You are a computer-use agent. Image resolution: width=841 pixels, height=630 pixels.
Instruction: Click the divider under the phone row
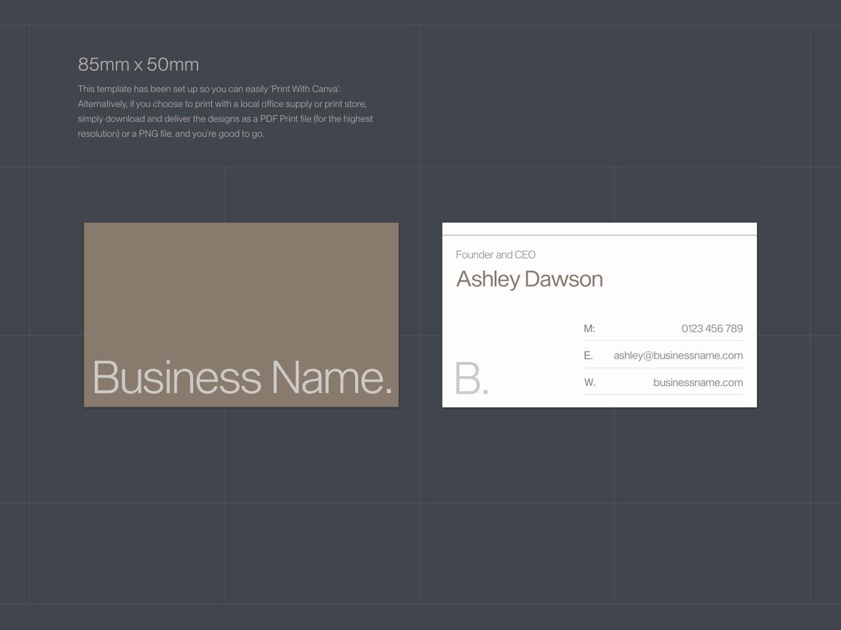pyautogui.click(x=663, y=341)
